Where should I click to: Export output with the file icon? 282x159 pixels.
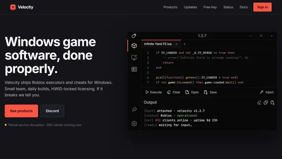[x=272, y=102]
